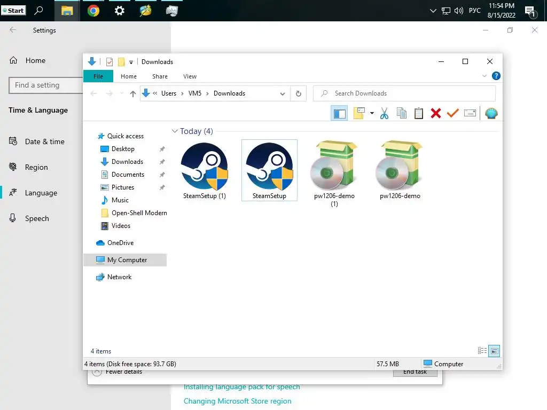Click the orange checkmark Properties icon
The height and width of the screenshot is (410, 547).
pos(453,113)
